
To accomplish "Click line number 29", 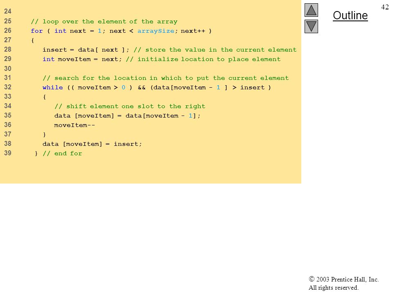I will 8,59.
